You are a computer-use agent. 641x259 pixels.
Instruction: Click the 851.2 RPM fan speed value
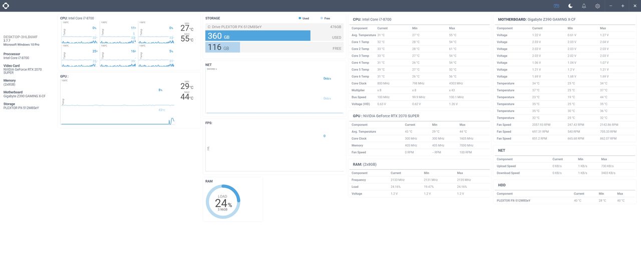(539, 138)
